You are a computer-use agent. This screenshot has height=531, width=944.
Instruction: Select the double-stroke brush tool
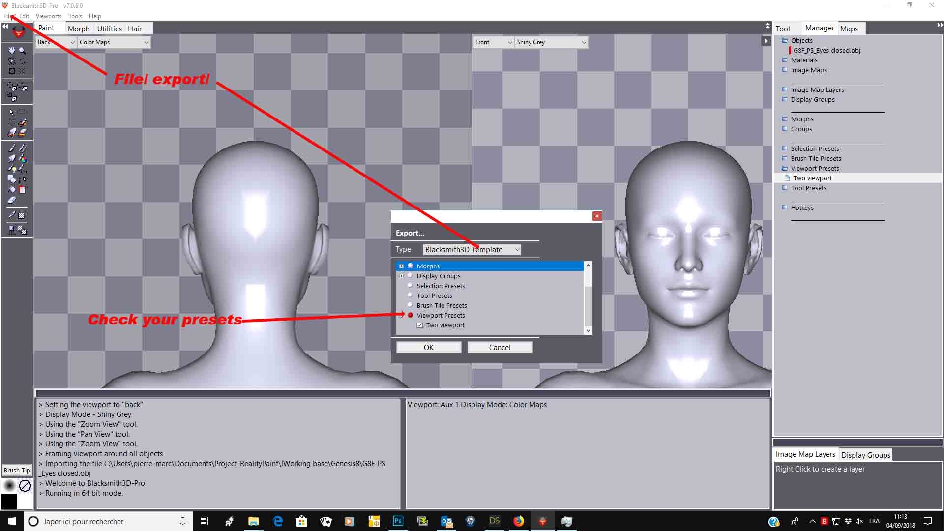pos(22,147)
